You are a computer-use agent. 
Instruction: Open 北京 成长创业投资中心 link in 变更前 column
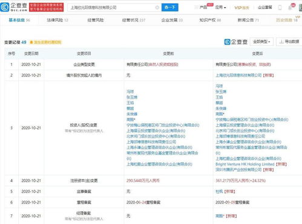click(x=156, y=136)
